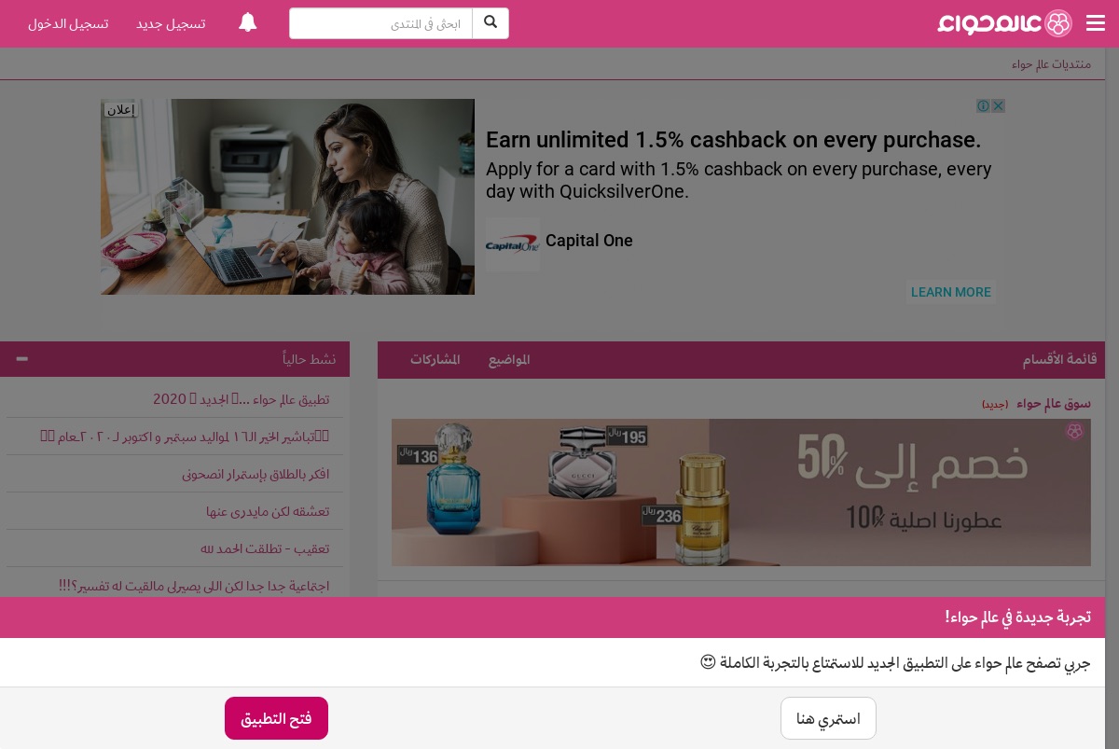Open the منتديات عالم حواء breadcrumb link
Screen dimensions: 1119x749
point(1051,64)
